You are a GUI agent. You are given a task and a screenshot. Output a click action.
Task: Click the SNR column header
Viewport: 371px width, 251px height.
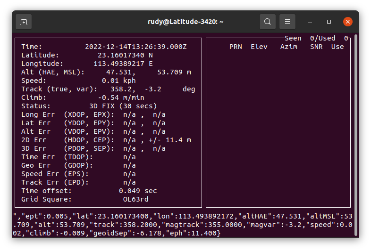point(316,47)
